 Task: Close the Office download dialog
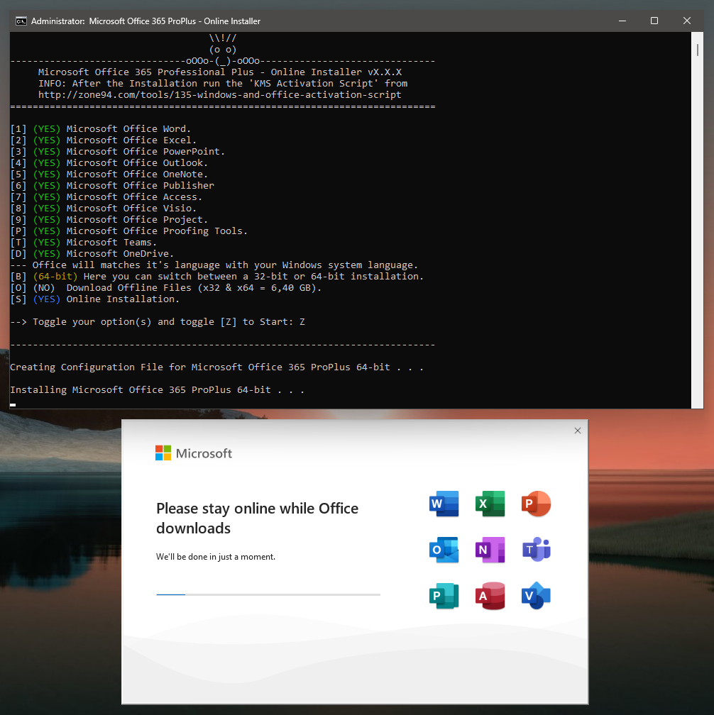point(577,431)
